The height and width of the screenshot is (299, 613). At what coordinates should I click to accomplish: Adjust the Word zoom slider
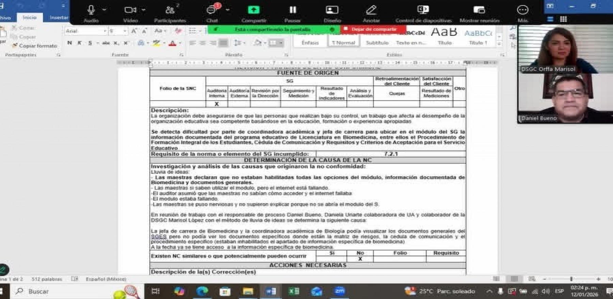coord(571,279)
